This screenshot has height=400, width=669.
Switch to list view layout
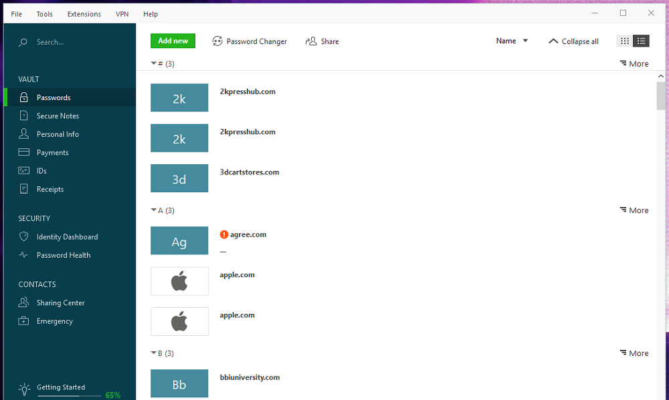tap(641, 41)
